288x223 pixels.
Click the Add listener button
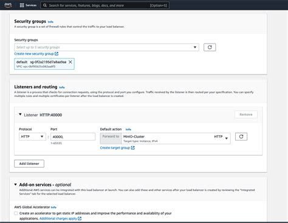pos(29,164)
